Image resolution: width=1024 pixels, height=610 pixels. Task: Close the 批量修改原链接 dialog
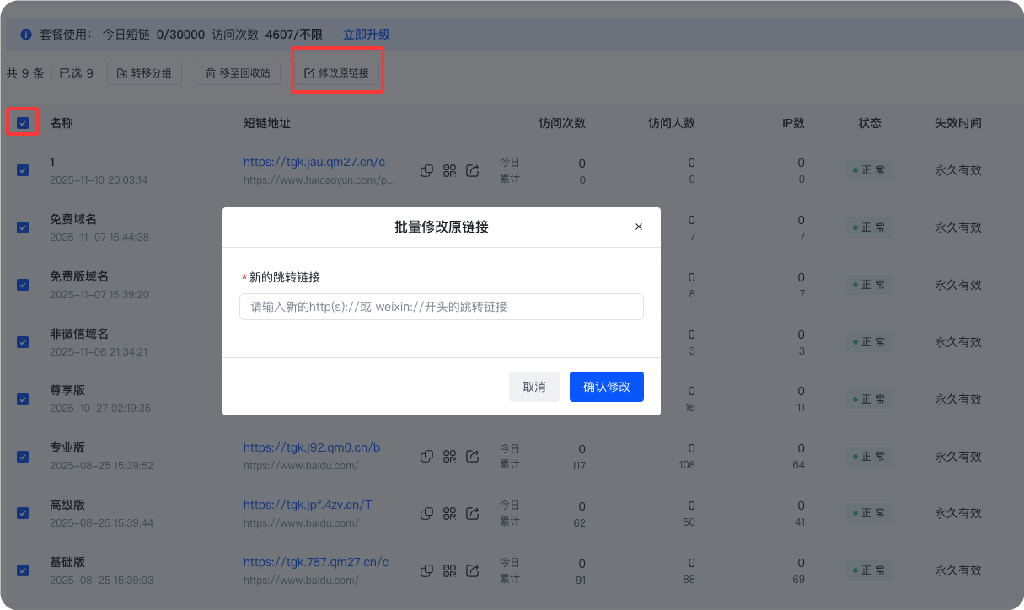[x=639, y=227]
